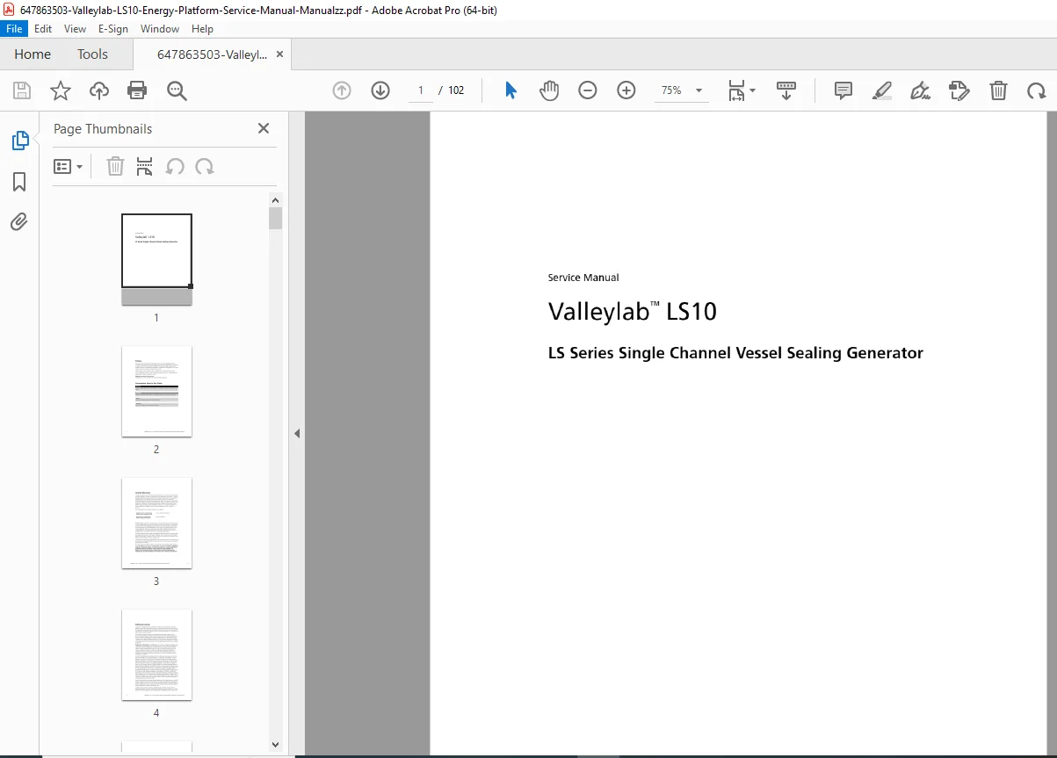Screen dimensions: 1057x758
Task: Close the Page Thumbnails panel
Action: click(264, 128)
